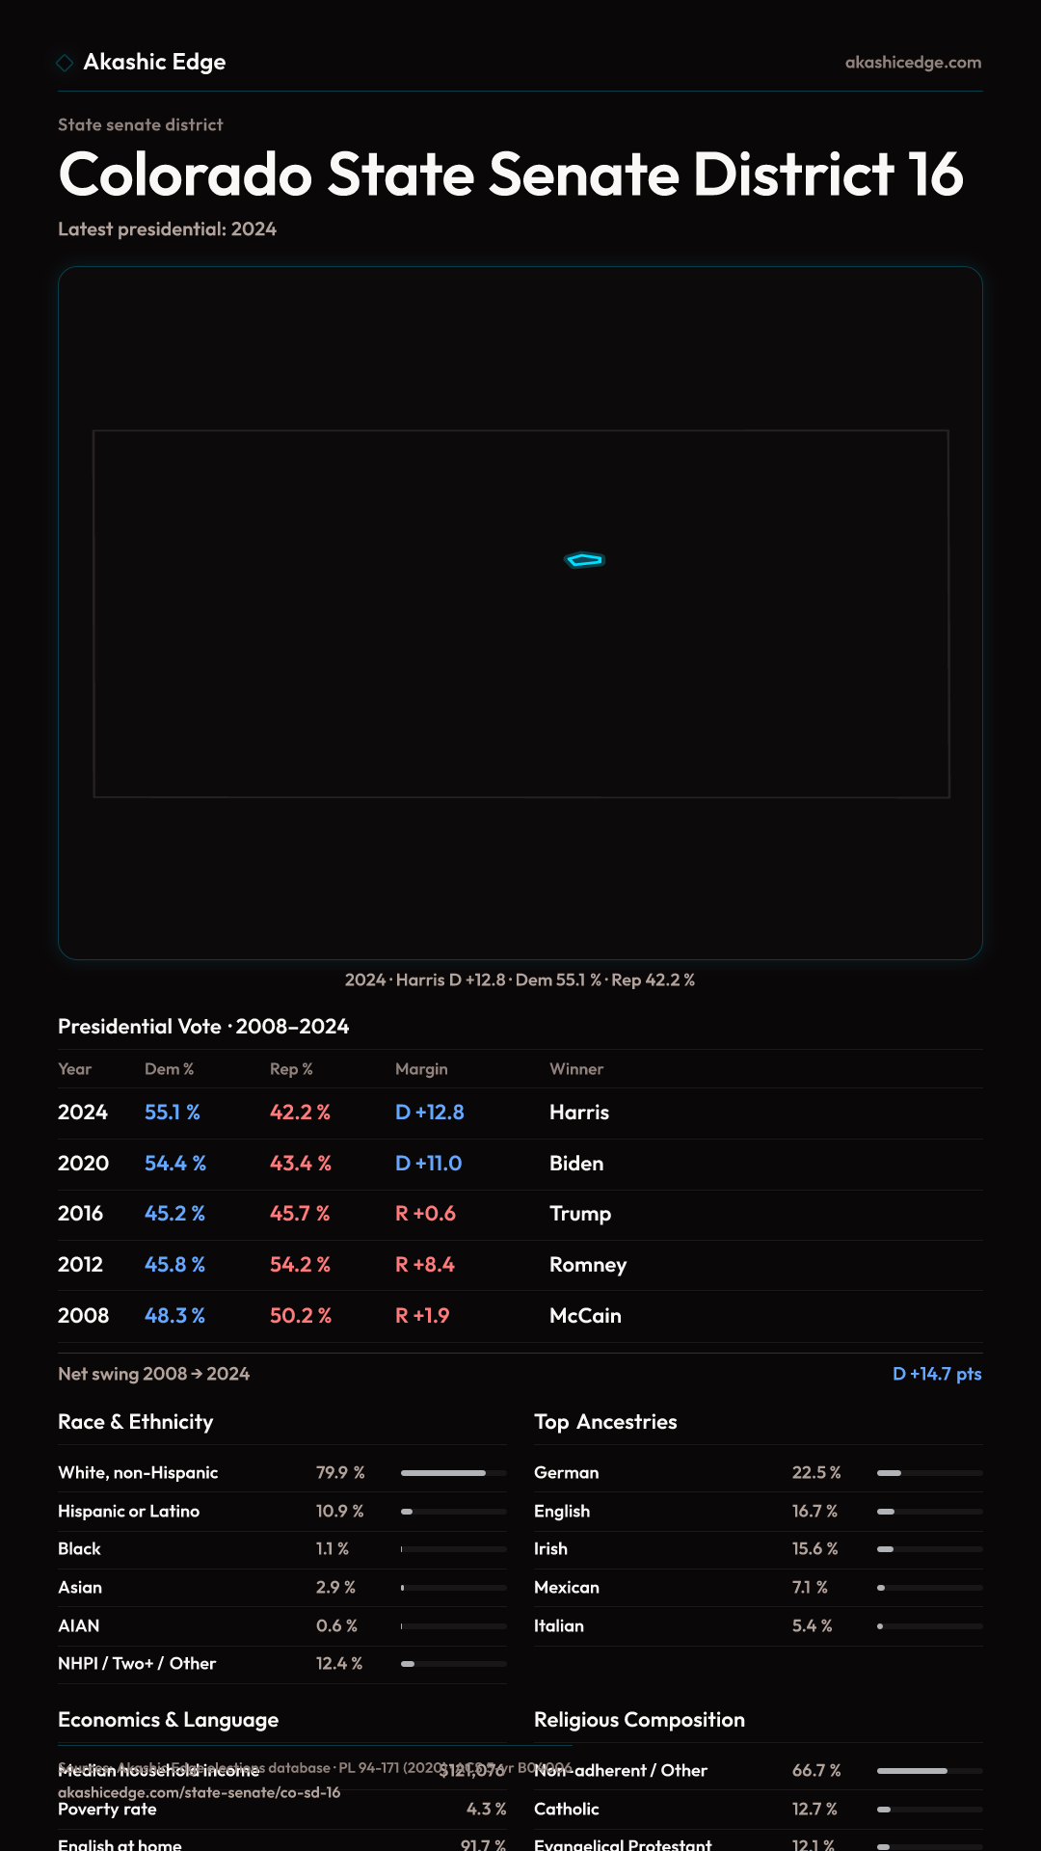This screenshot has height=1851, width=1041.
Task: Click the Dem % column header
Action: coord(169,1069)
